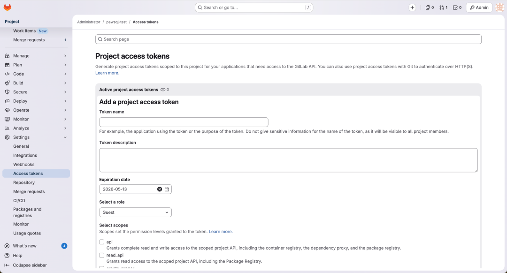Screen dimensions: 507x273
Task: Expand the Plan section chevron
Action: tap(65, 65)
